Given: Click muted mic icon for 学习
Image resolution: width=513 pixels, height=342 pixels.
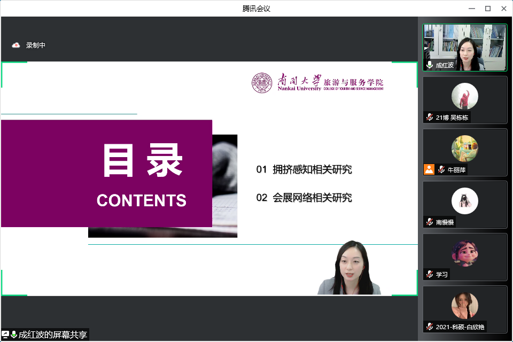Looking at the screenshot, I should click(430, 274).
